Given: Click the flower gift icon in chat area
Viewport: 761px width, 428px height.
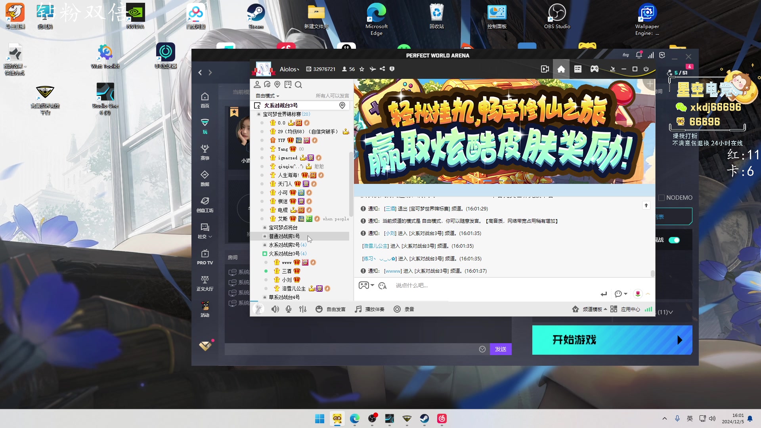Looking at the screenshot, I should pos(638,294).
